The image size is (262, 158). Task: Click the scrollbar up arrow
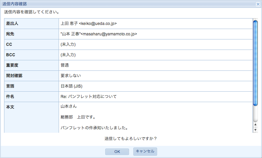click(x=255, y=124)
